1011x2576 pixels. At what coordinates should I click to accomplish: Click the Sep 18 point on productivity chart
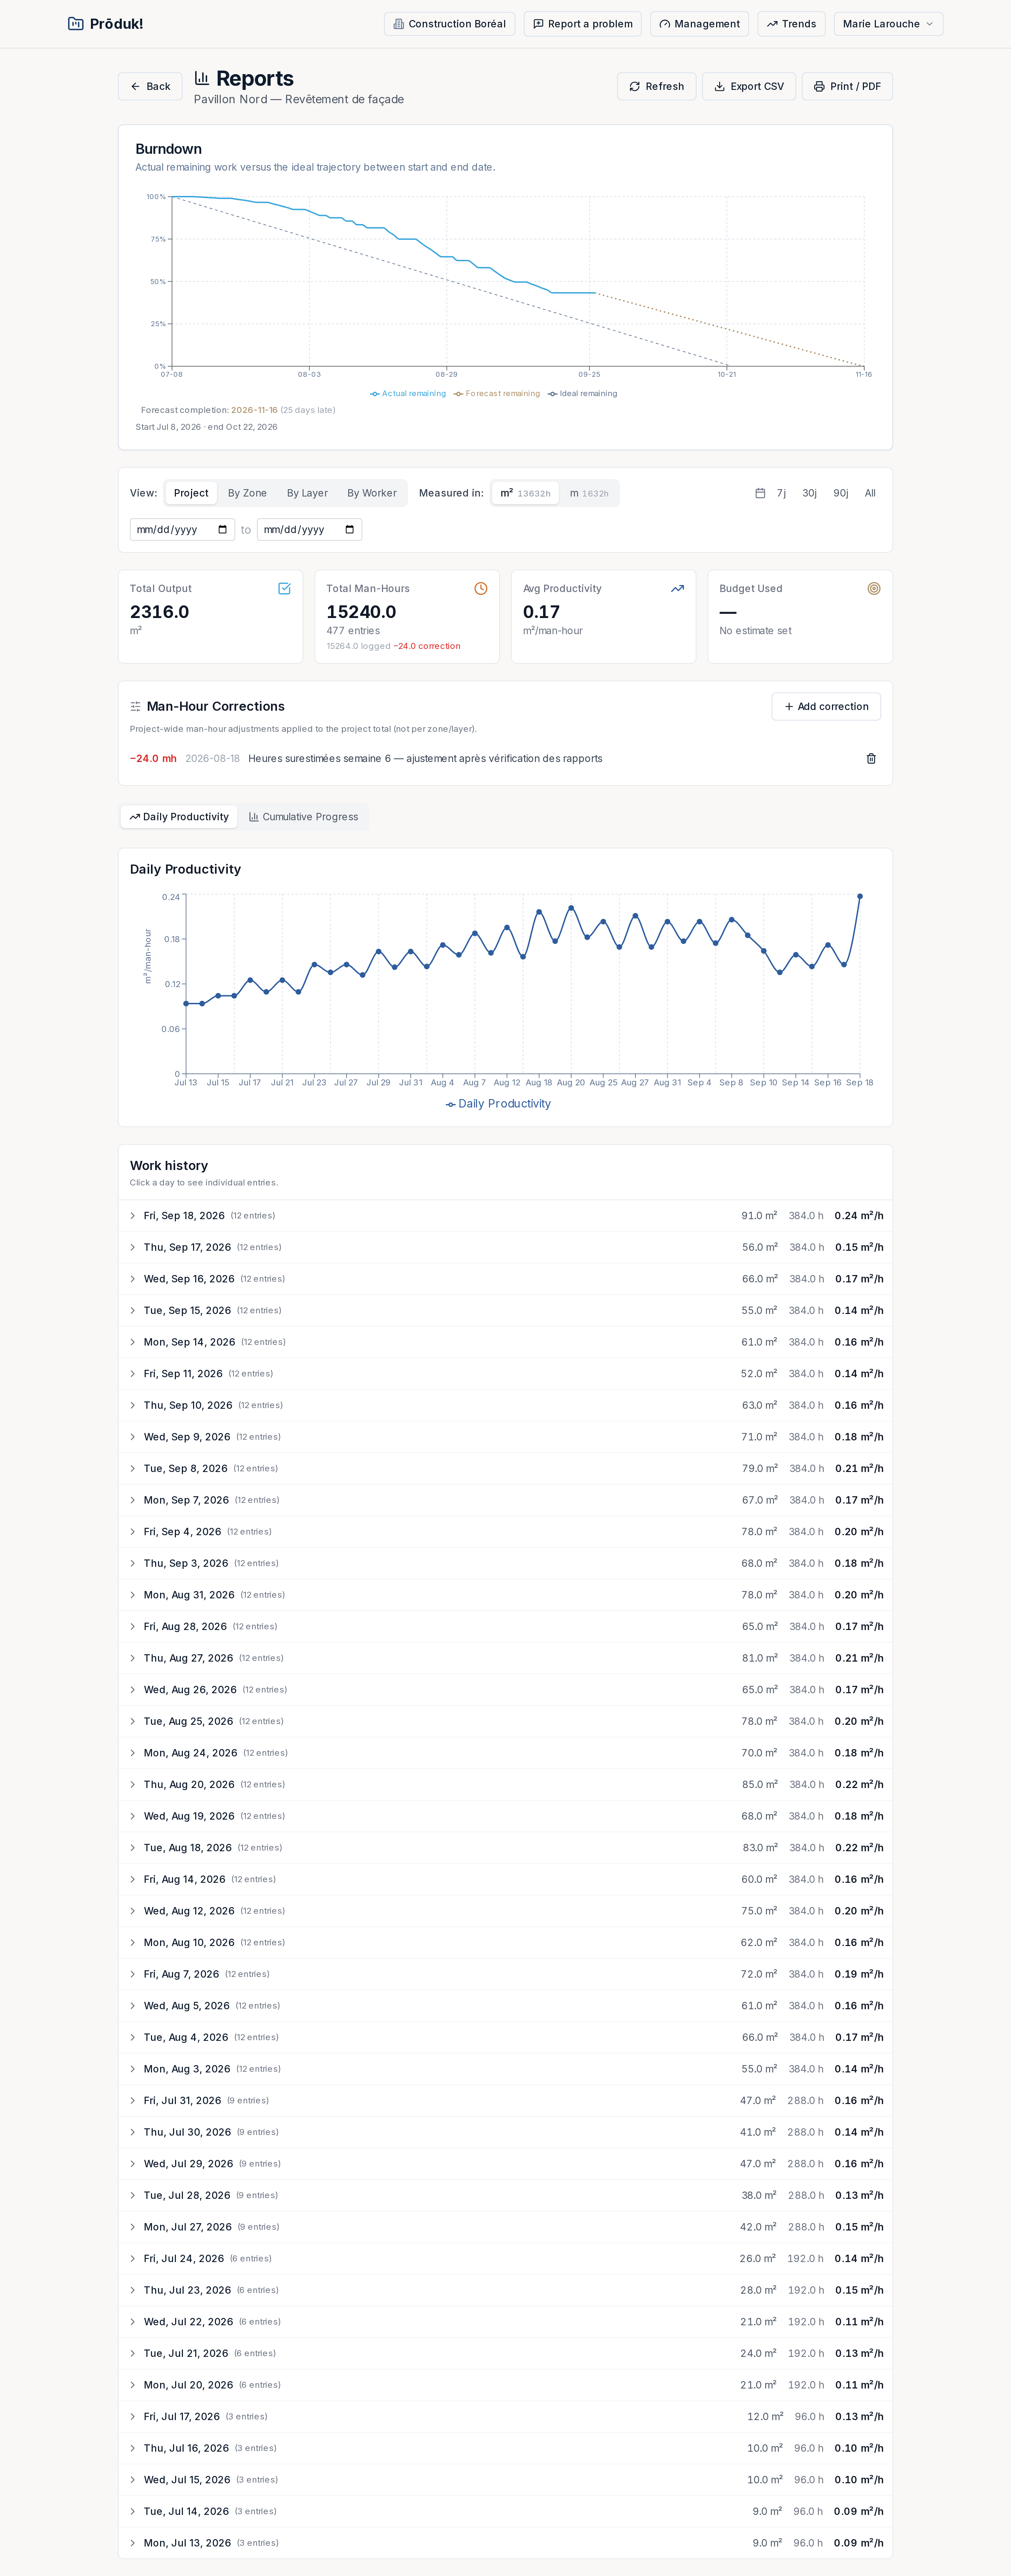[860, 897]
